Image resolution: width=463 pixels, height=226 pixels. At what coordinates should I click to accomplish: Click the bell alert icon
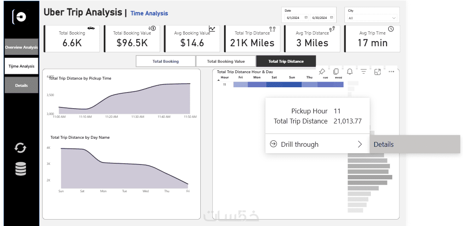click(350, 72)
